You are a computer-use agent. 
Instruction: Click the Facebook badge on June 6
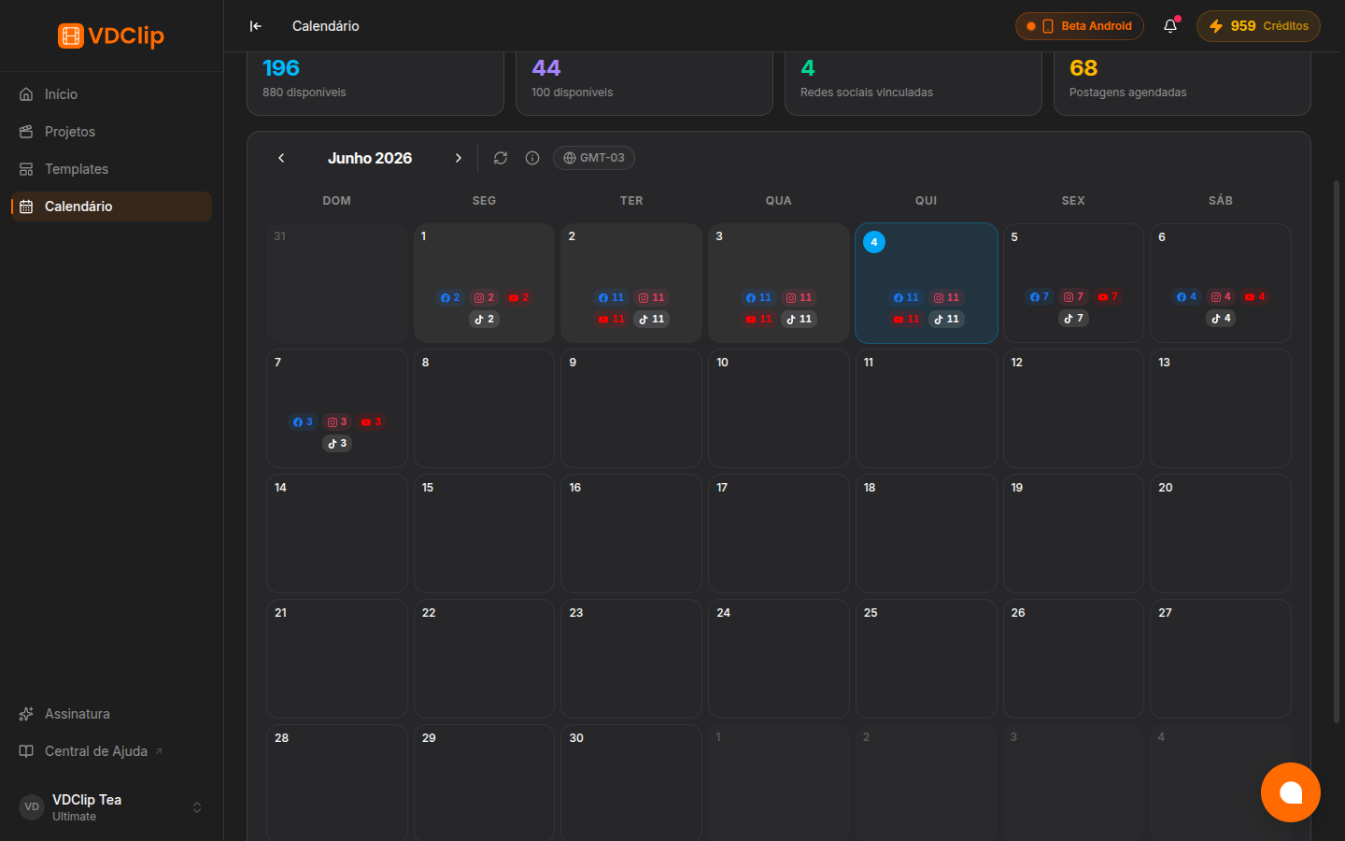point(1187,297)
